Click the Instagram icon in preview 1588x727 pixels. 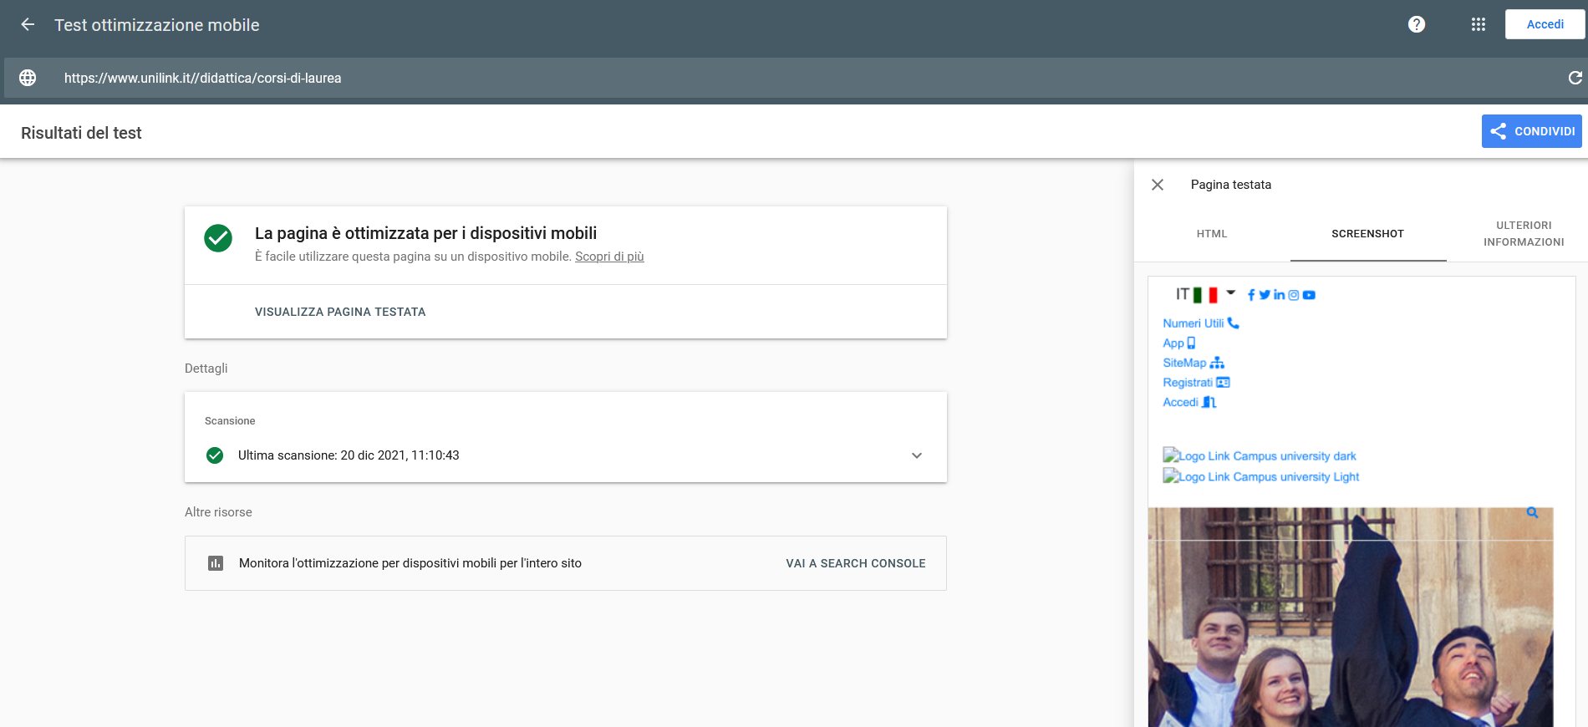pyautogui.click(x=1294, y=295)
